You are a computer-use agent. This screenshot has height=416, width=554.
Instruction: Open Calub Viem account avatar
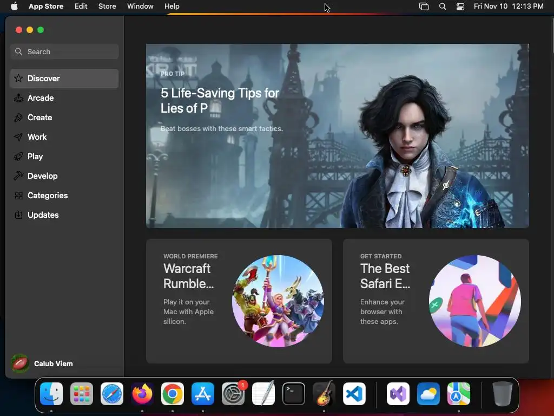click(20, 363)
